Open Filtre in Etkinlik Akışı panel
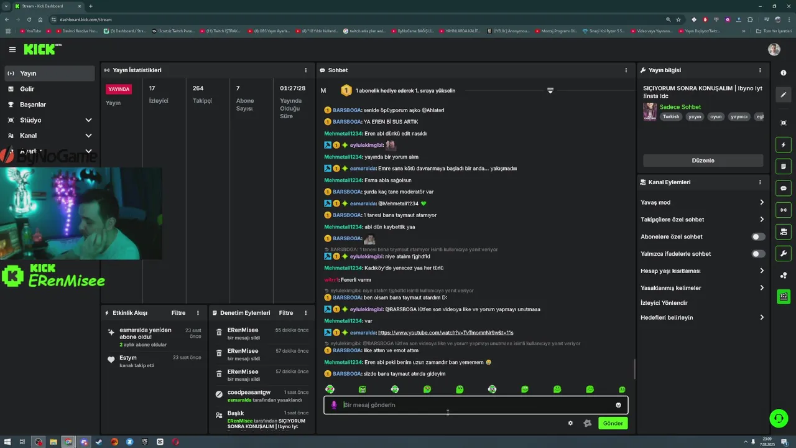Viewport: 796px width, 448px height. [x=178, y=313]
